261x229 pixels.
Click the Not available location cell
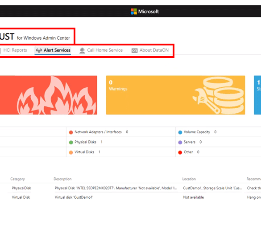coord(194,197)
